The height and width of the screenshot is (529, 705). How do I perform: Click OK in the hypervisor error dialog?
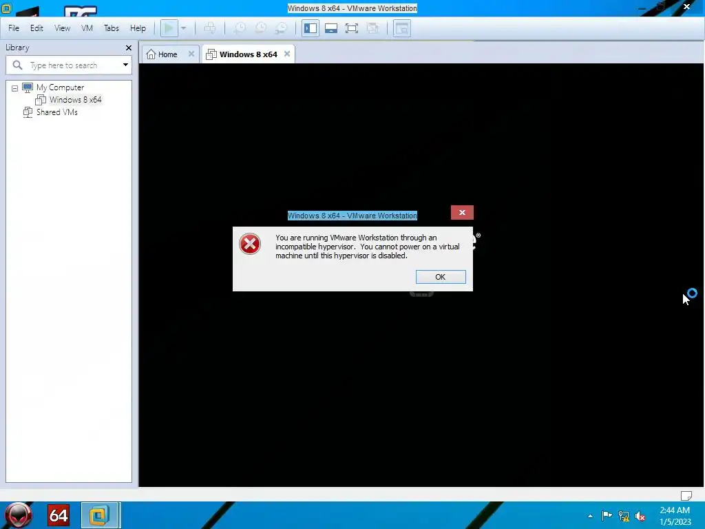click(x=441, y=277)
